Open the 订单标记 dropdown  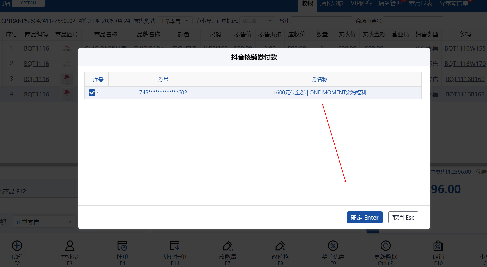[257, 21]
